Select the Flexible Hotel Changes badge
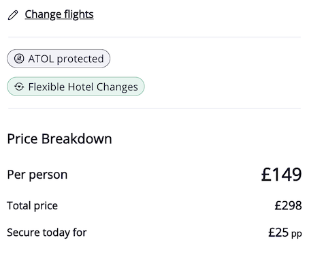Image resolution: width=309 pixels, height=253 pixels. (76, 87)
